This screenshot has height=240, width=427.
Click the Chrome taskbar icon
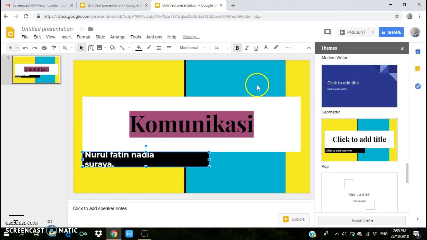114,234
